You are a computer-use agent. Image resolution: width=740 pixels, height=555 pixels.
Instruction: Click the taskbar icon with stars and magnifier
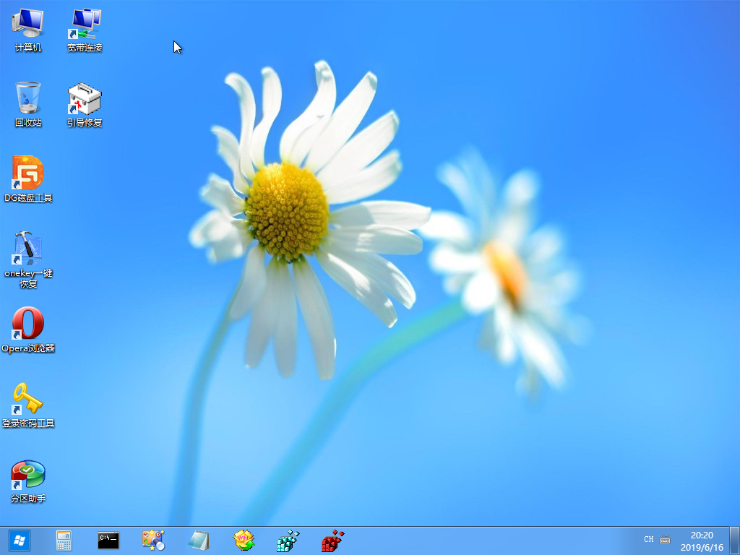coord(153,541)
